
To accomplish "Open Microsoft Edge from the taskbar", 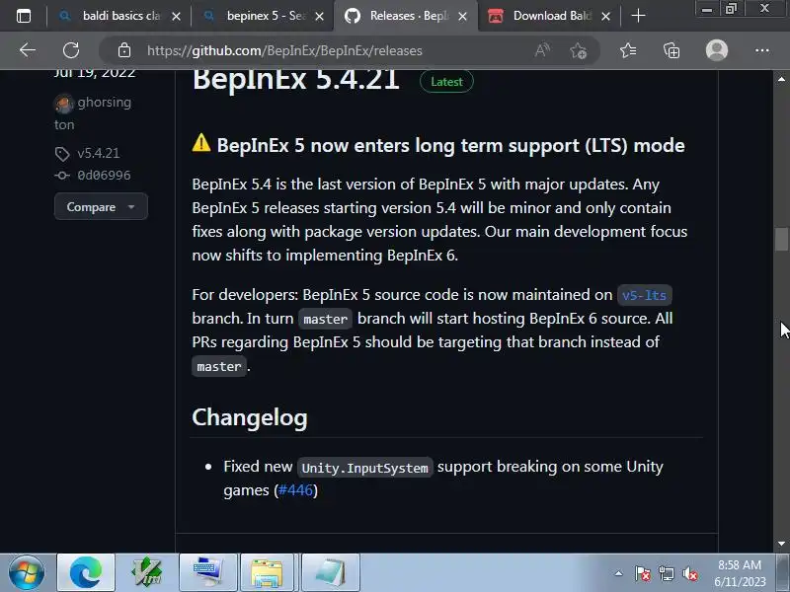I will pyautogui.click(x=86, y=572).
